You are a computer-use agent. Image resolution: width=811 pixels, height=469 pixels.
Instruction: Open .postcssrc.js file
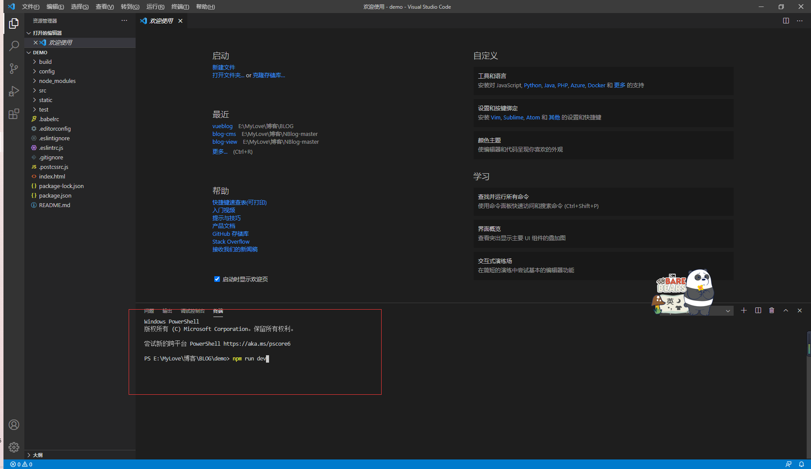tap(80, 167)
